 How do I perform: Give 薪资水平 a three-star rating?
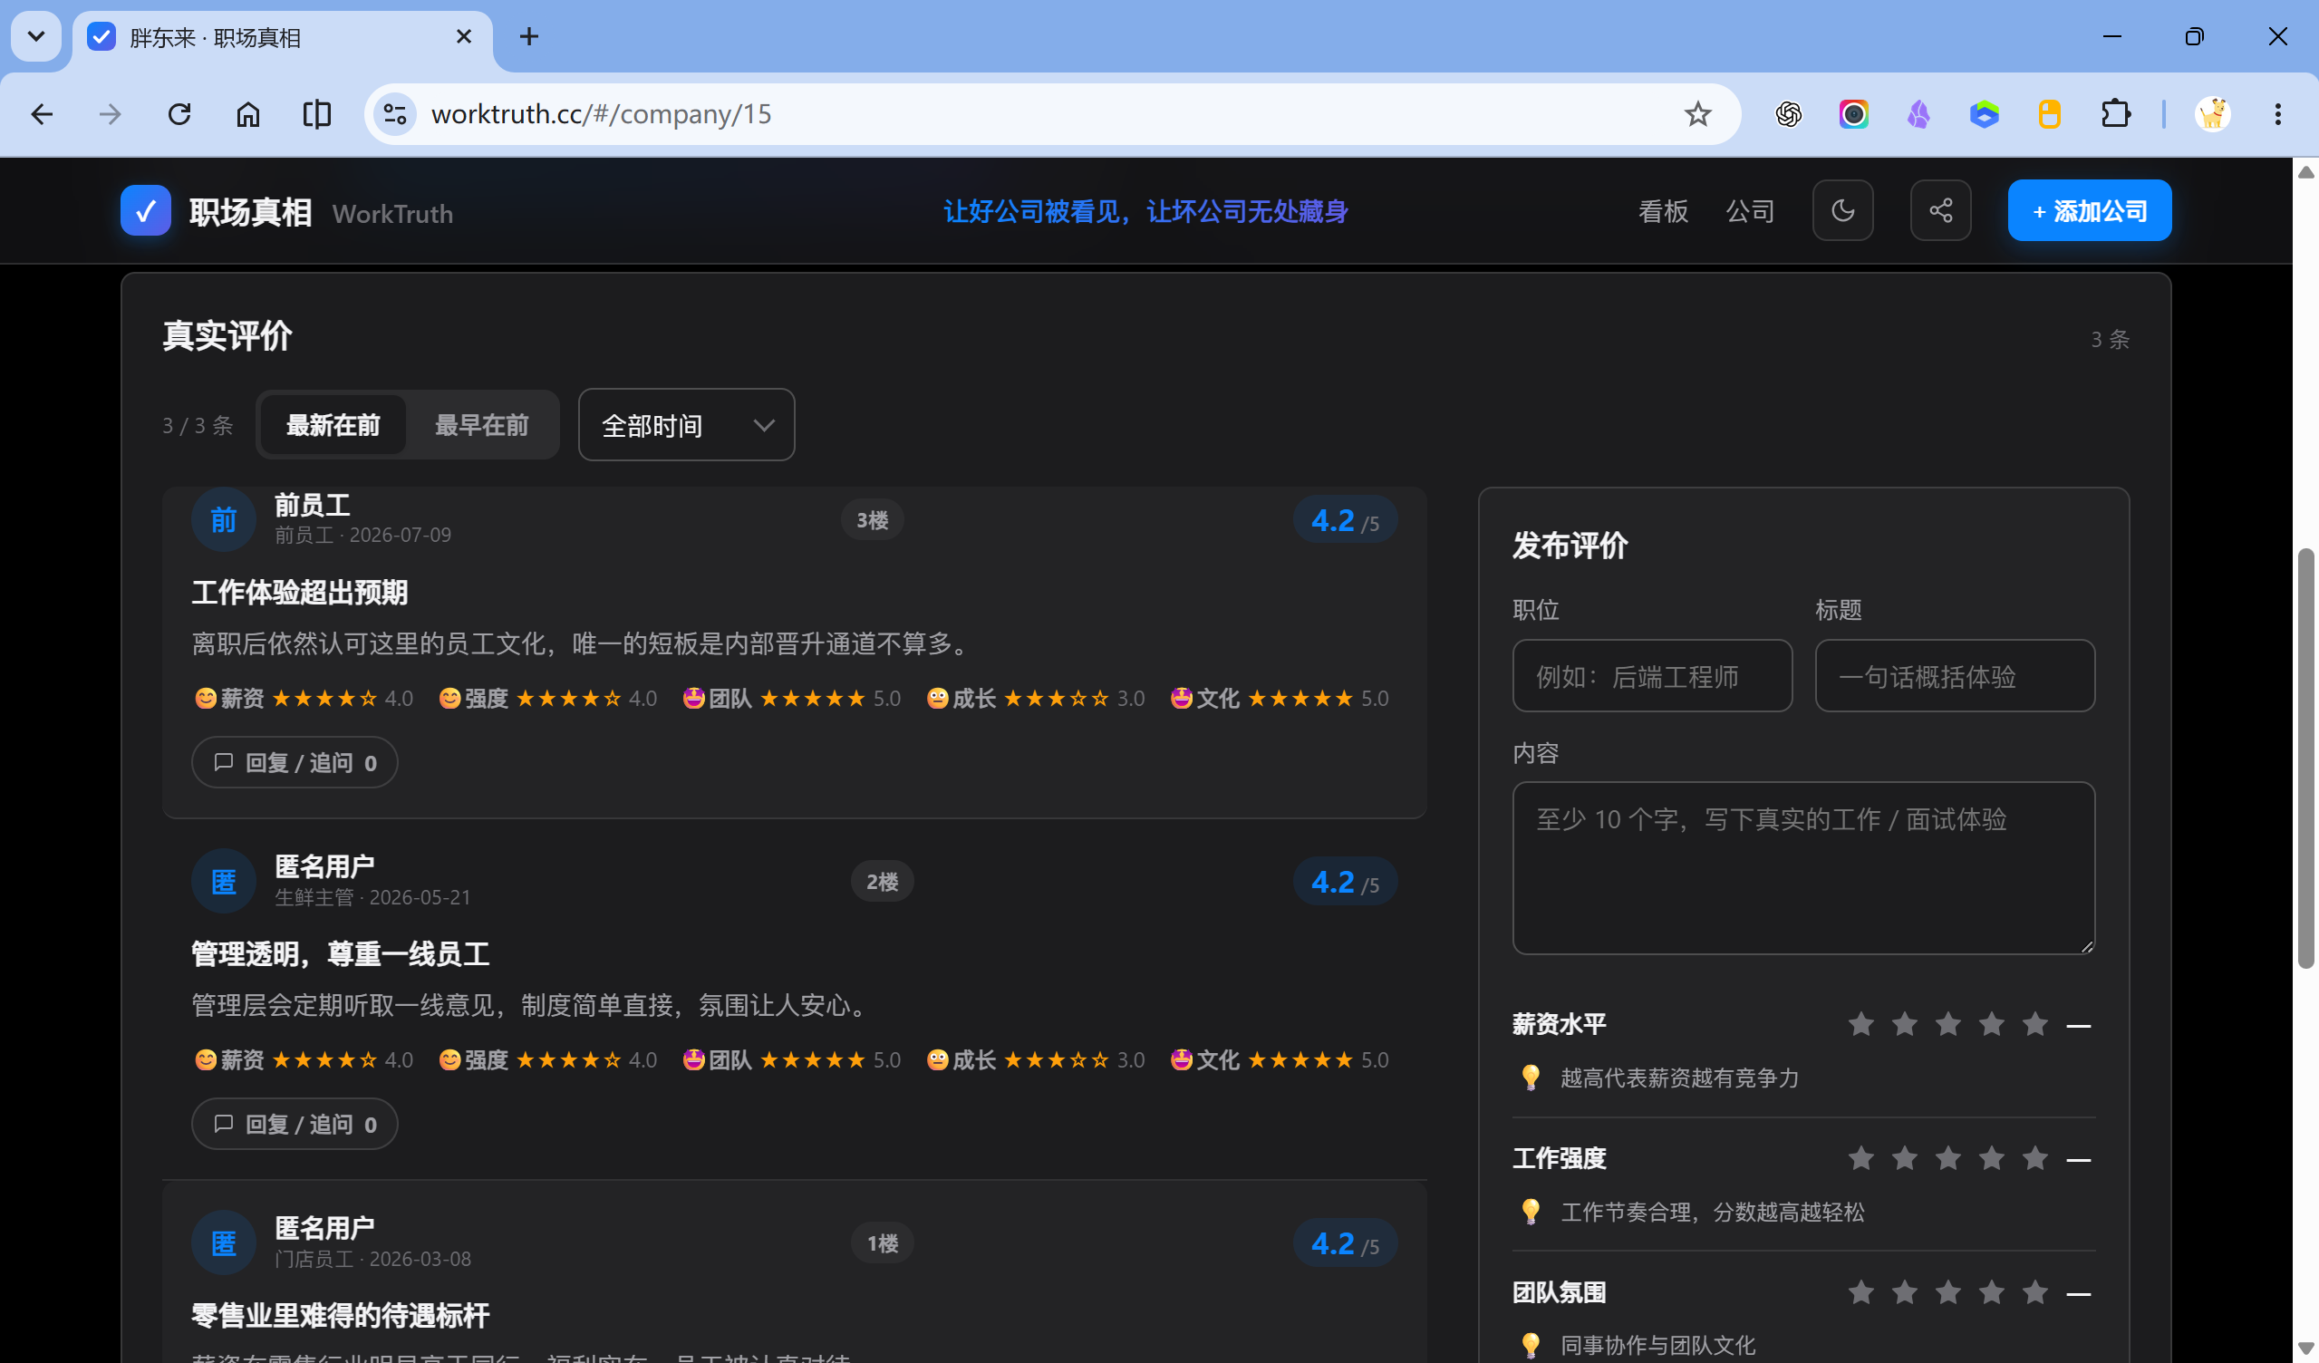pyautogui.click(x=1947, y=1024)
